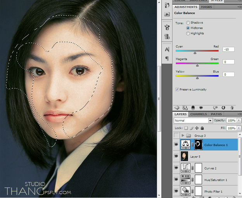Lock image pixels brush icon
The height and width of the screenshot is (198, 242).
click(191, 128)
